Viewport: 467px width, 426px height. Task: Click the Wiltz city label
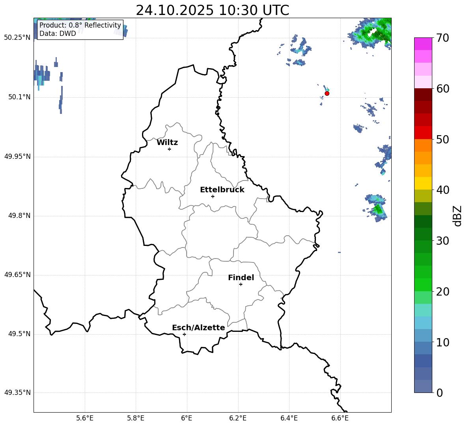tap(167, 143)
